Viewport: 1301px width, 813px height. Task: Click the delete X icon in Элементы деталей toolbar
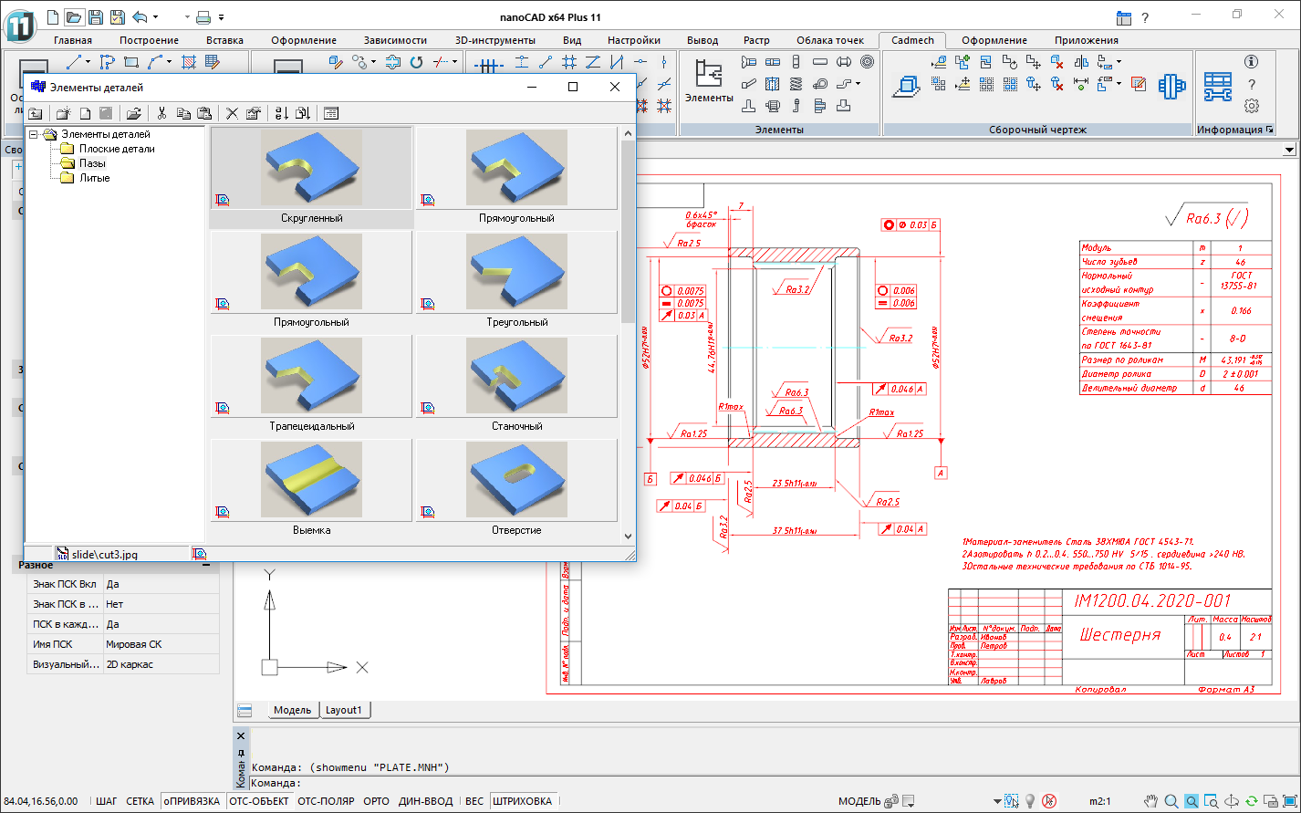(x=232, y=113)
